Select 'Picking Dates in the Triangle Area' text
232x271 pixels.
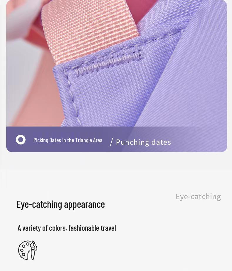click(x=68, y=140)
